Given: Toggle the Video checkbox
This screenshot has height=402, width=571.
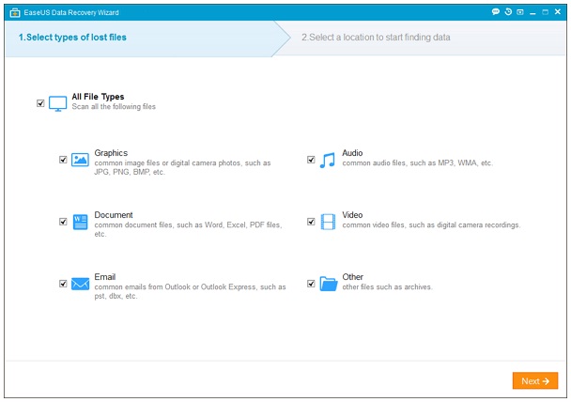Looking at the screenshot, I should (311, 222).
